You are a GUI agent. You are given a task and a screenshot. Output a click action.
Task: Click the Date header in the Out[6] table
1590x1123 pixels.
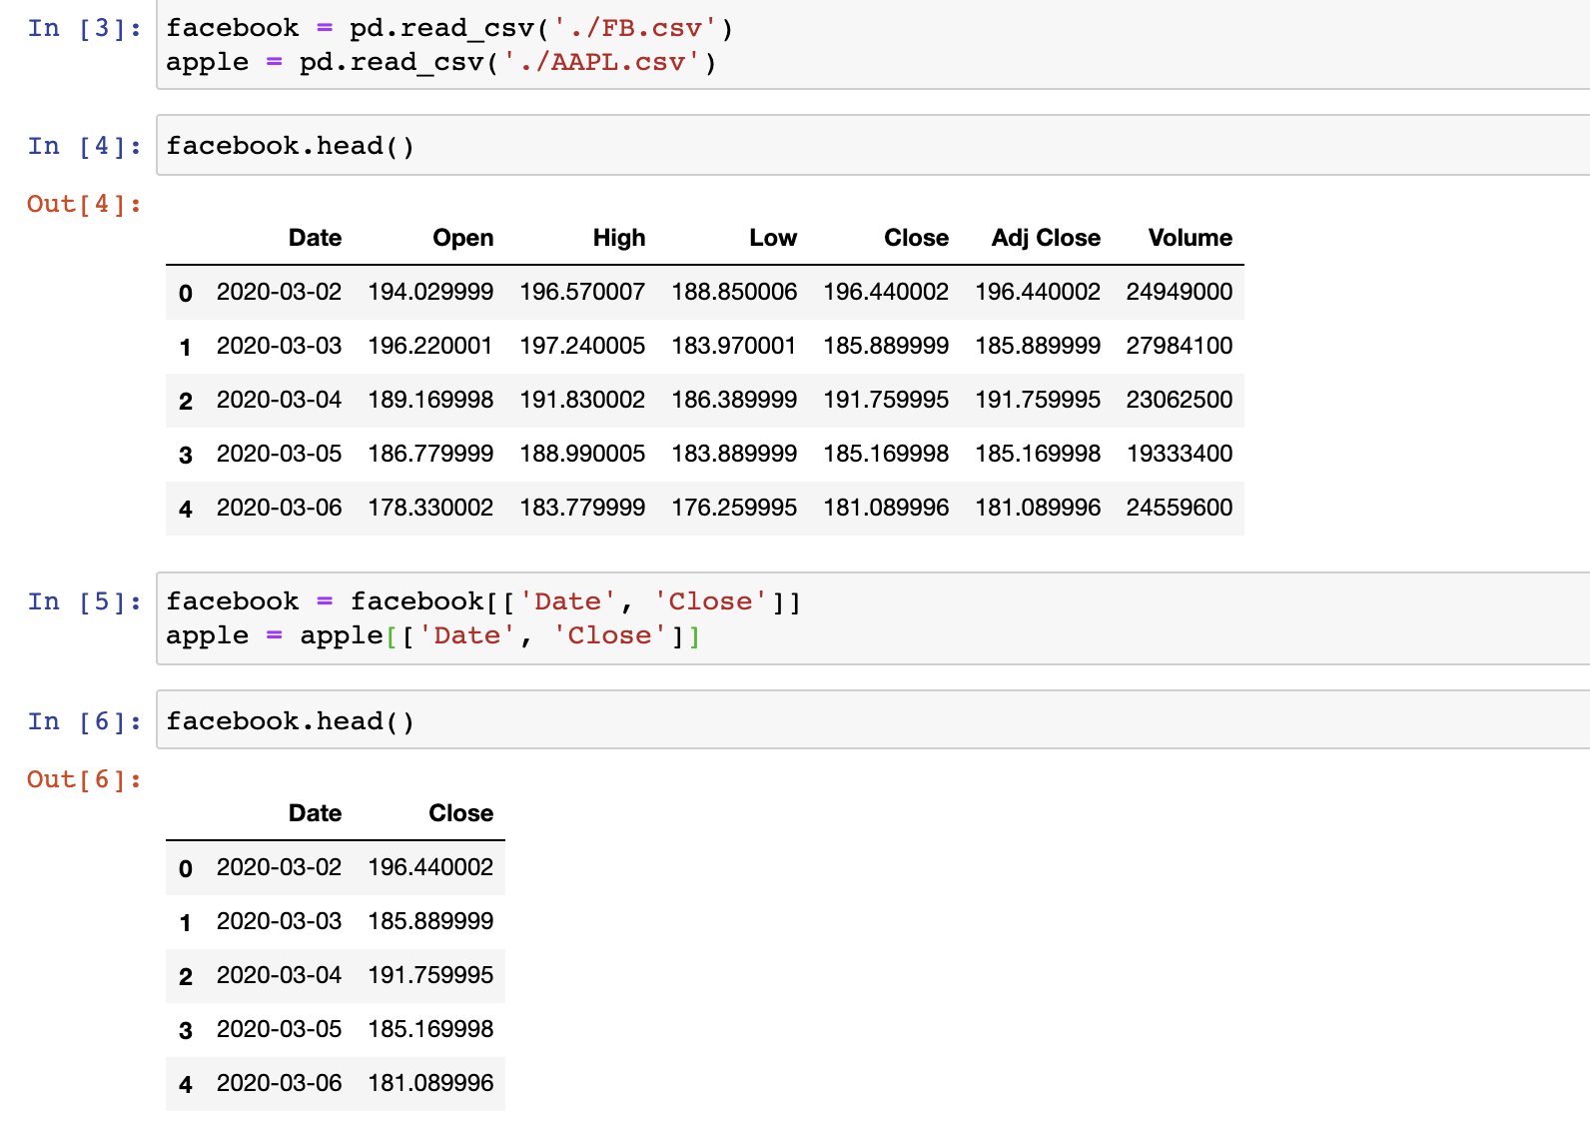click(315, 813)
